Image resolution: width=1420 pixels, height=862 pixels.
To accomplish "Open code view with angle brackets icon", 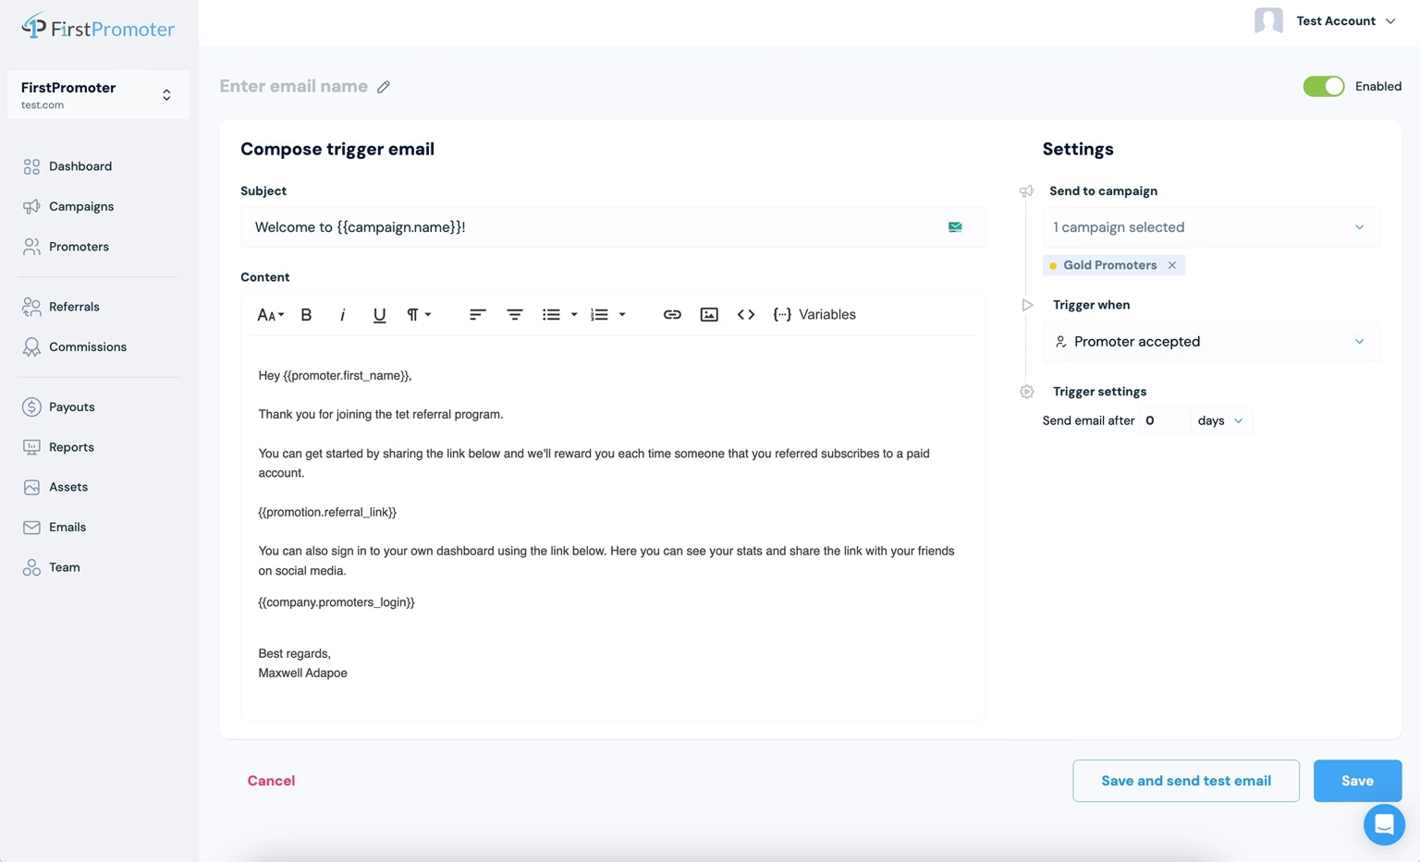I will pyautogui.click(x=746, y=315).
